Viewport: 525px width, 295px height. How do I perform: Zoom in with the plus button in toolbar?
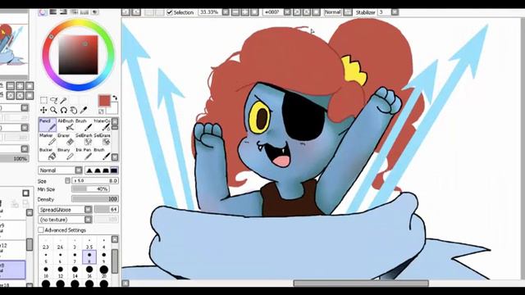point(245,12)
